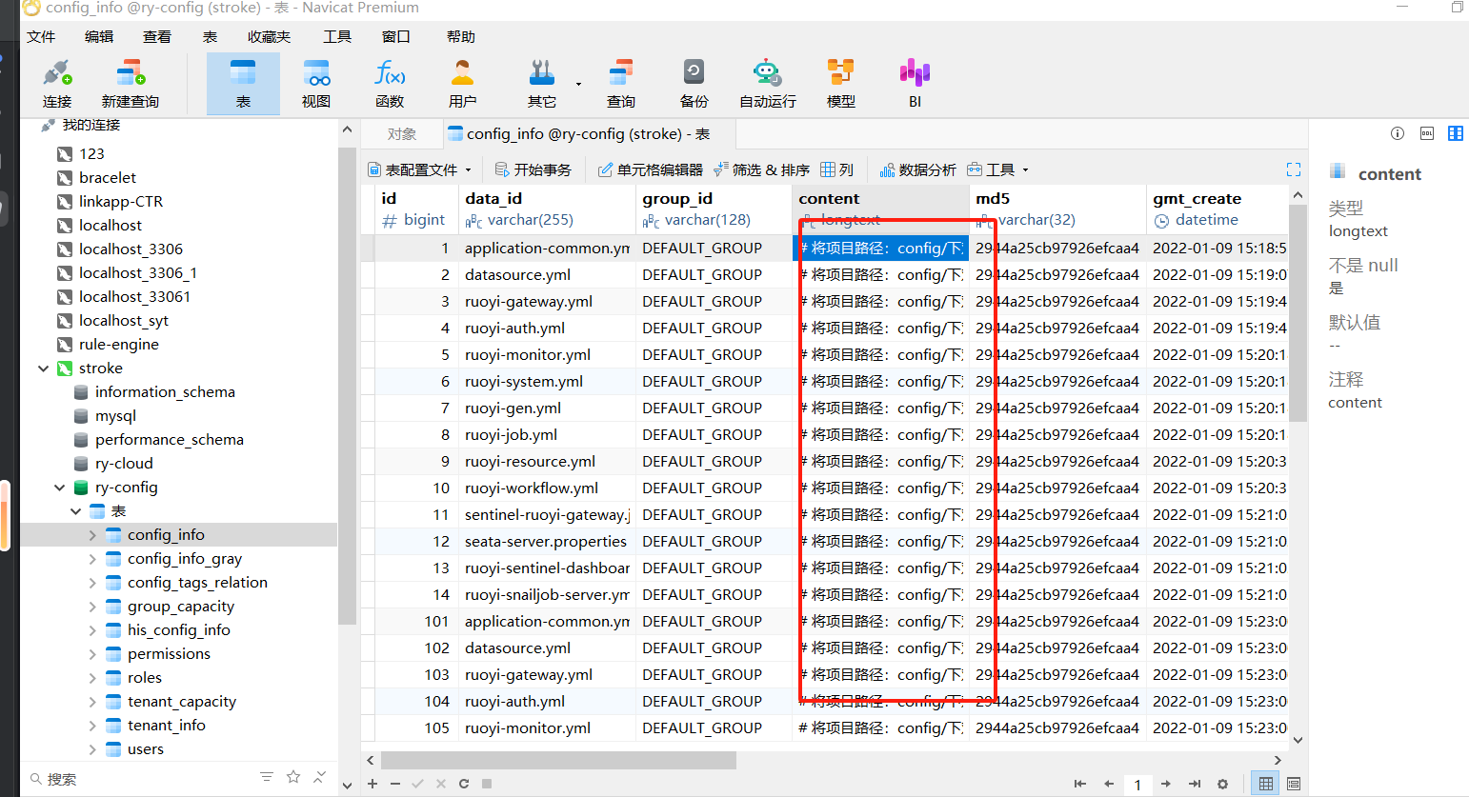Switch to form view mode
The width and height of the screenshot is (1469, 797).
[1294, 784]
